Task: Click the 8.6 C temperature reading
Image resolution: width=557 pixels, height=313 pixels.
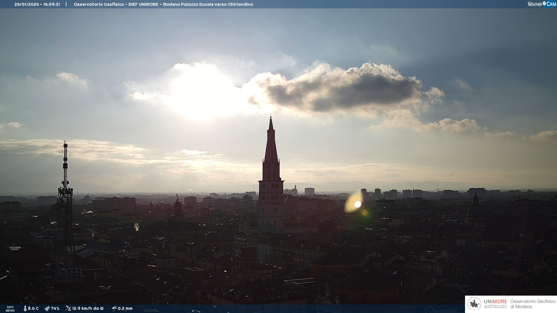Action: pyautogui.click(x=33, y=308)
